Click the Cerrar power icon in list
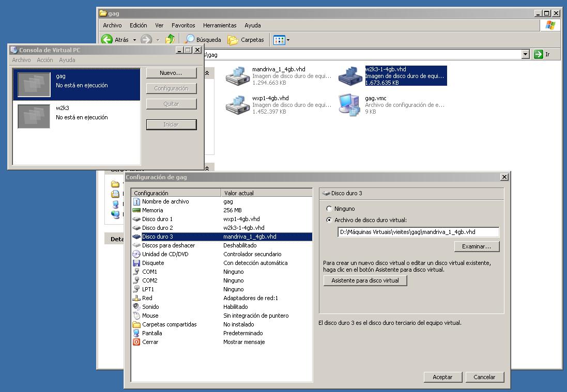The image size is (567, 392). click(x=136, y=342)
